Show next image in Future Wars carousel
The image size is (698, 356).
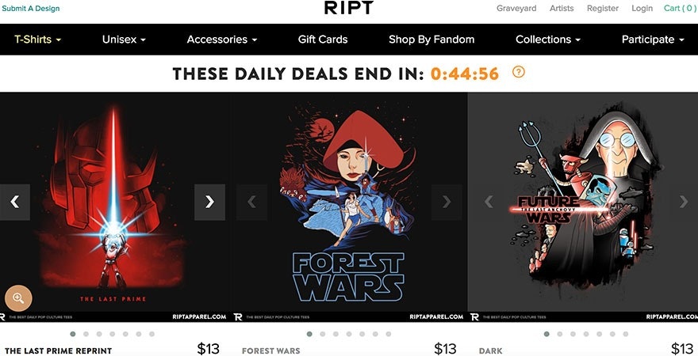click(x=684, y=202)
